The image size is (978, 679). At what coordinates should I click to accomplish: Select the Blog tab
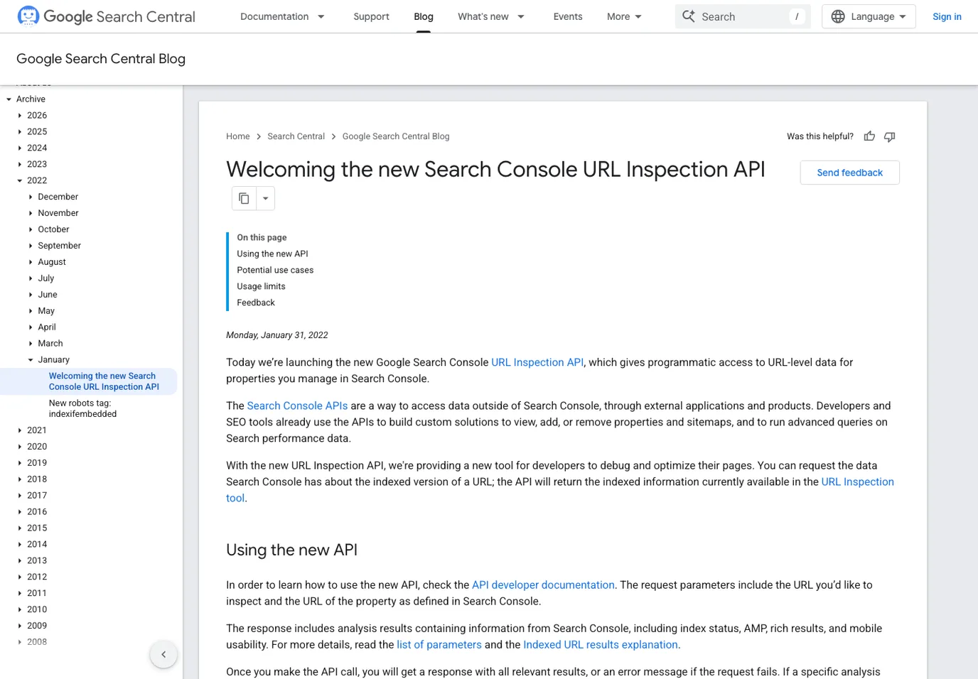(x=424, y=16)
